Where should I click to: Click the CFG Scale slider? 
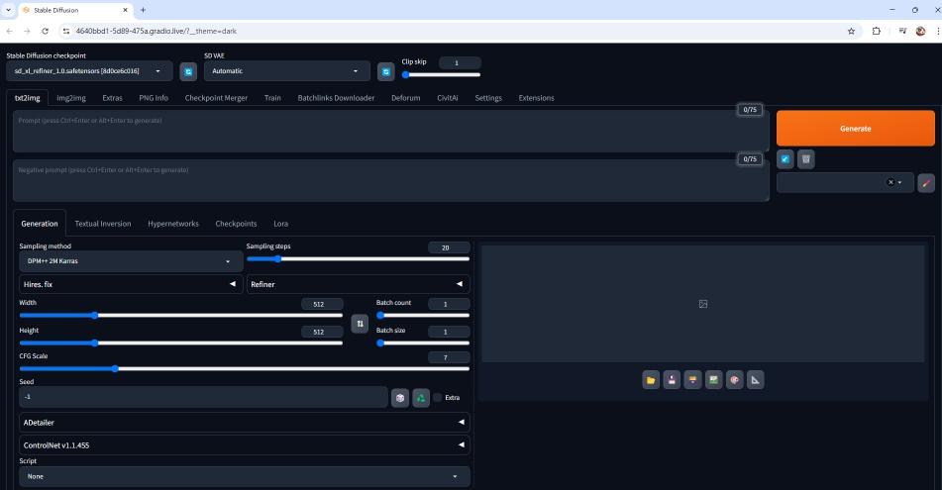(x=244, y=368)
